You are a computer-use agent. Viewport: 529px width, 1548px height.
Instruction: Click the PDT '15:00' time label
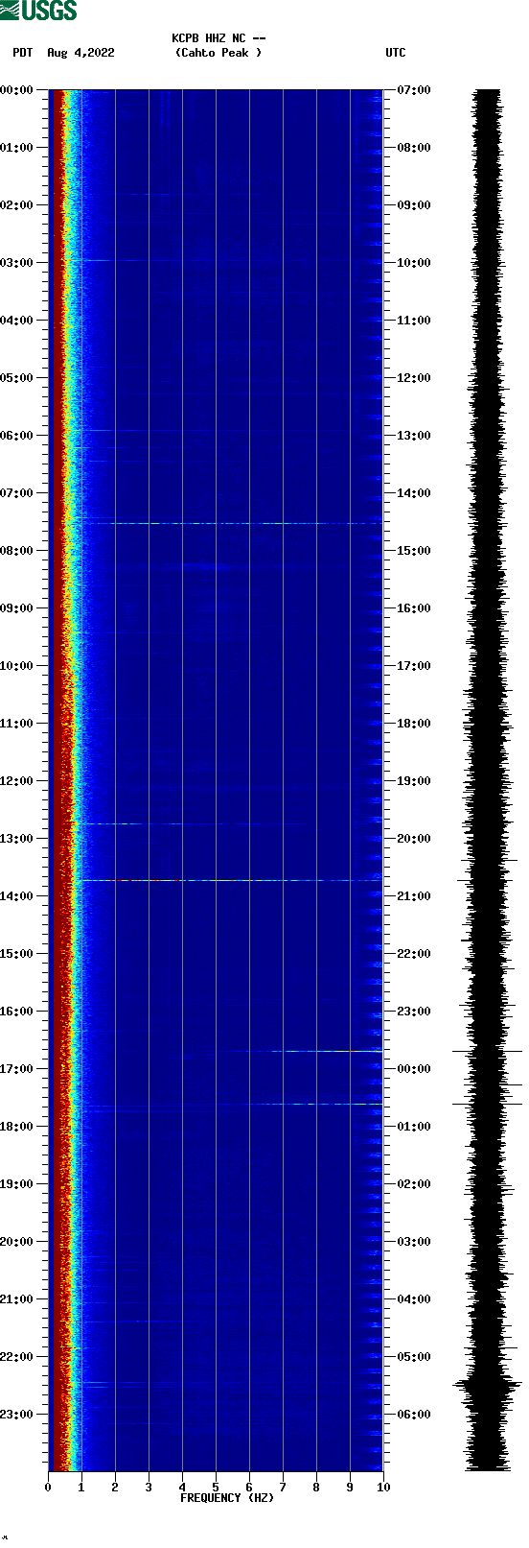[17, 954]
